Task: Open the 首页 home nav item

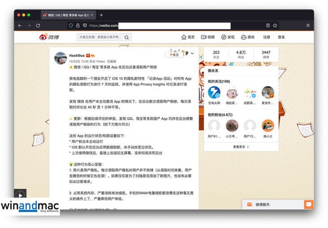Action: click(x=188, y=37)
